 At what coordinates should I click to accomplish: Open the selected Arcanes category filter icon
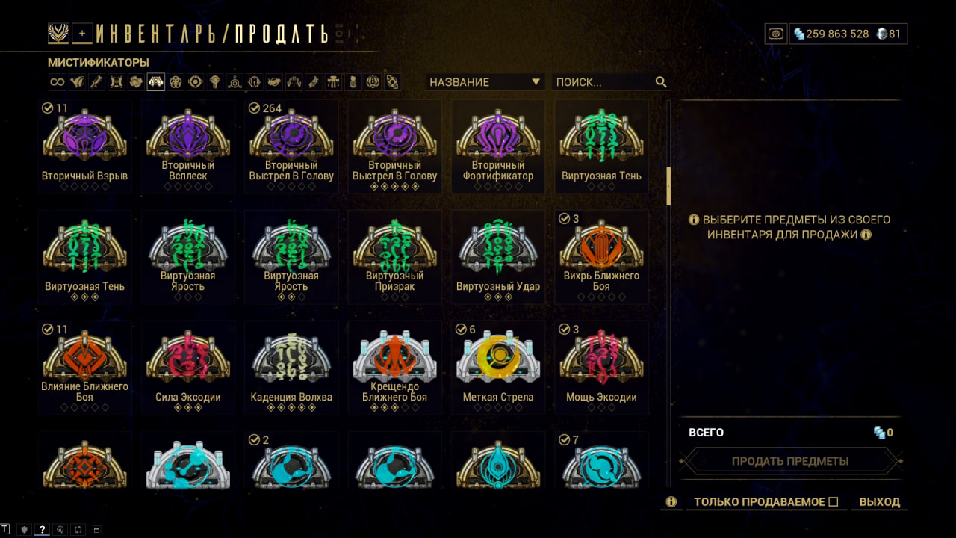156,82
